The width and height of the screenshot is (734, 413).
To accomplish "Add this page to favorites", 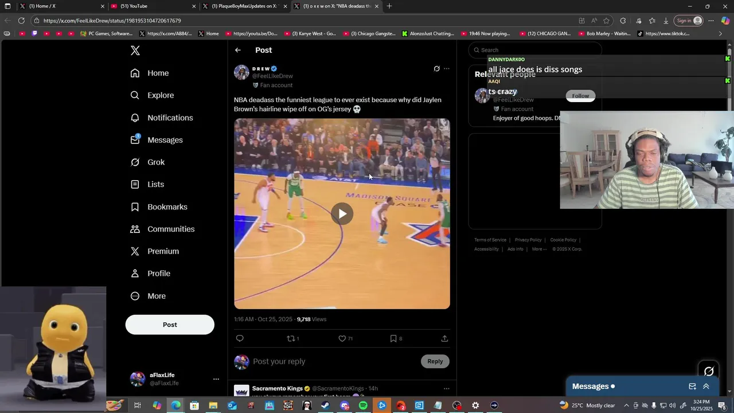I will (606, 21).
